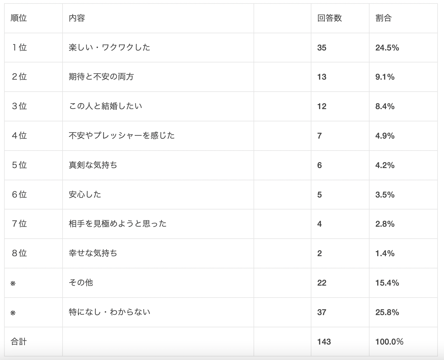444x360 pixels.
Task: Click 特になし・わからない text
Action: pos(110,312)
